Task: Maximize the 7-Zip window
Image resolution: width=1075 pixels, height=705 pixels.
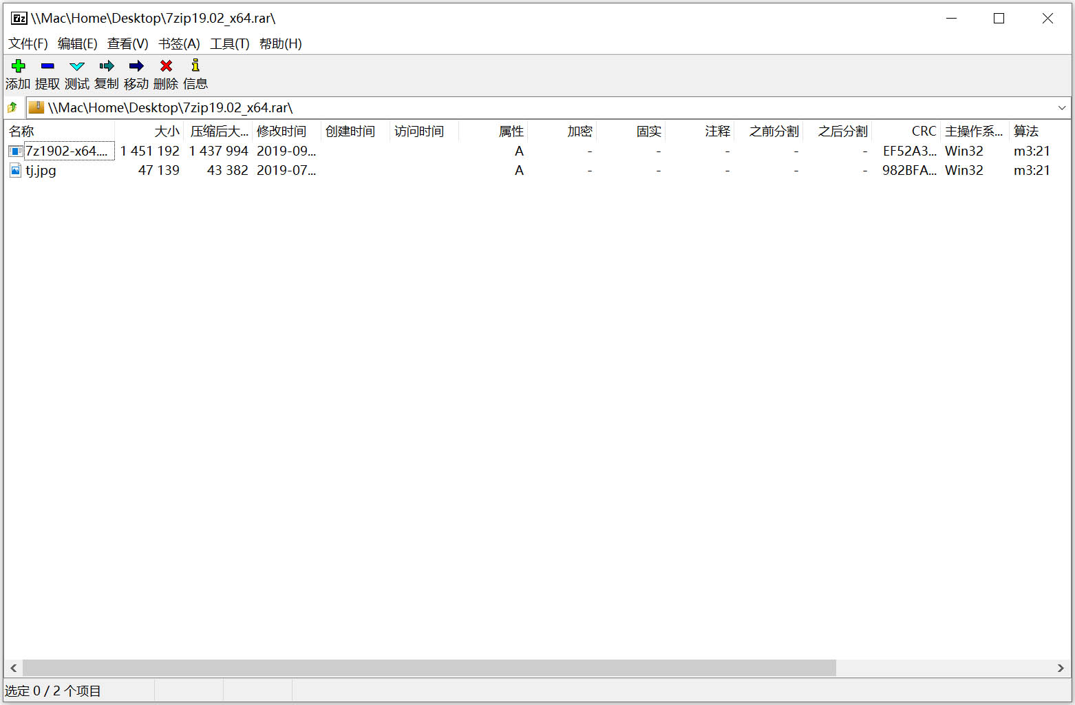Action: (x=999, y=19)
